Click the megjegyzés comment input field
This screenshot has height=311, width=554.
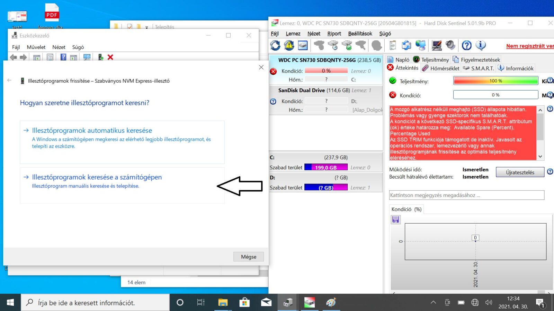click(466, 195)
